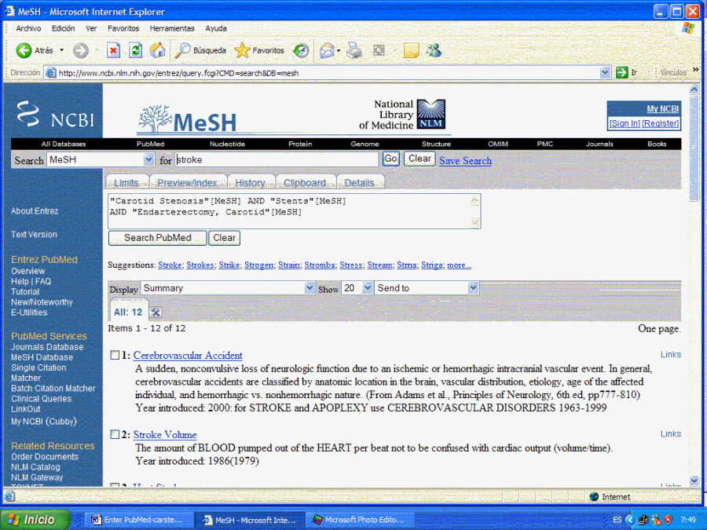Click the page vertical scrollbar down arrow

pos(694,481)
